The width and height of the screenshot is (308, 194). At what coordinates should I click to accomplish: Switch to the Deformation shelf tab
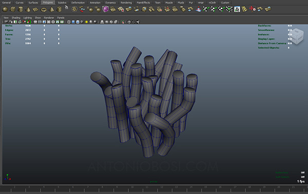(x=78, y=3)
